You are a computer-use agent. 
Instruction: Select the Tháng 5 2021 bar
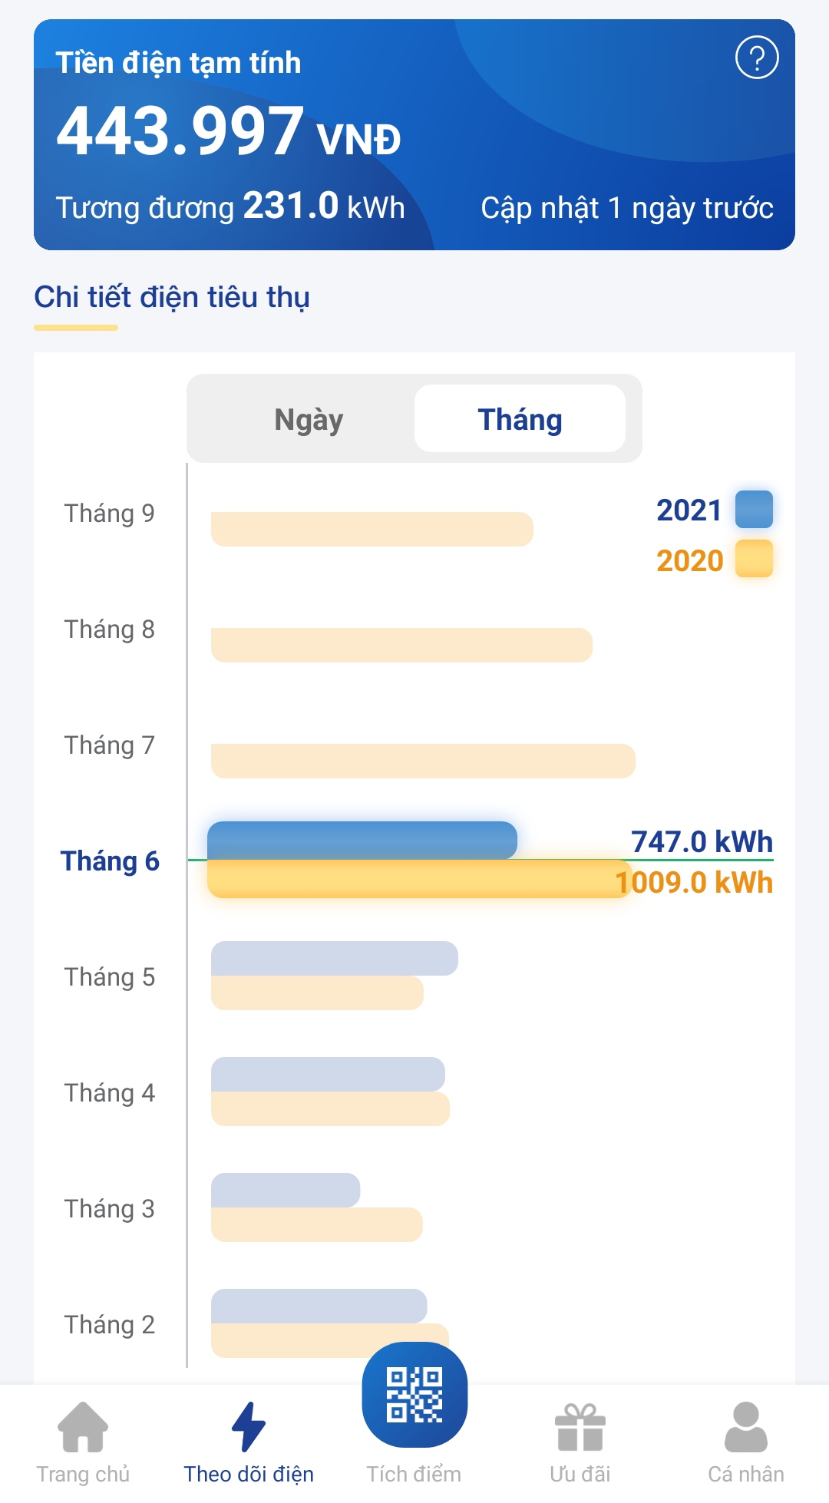pyautogui.click(x=335, y=958)
